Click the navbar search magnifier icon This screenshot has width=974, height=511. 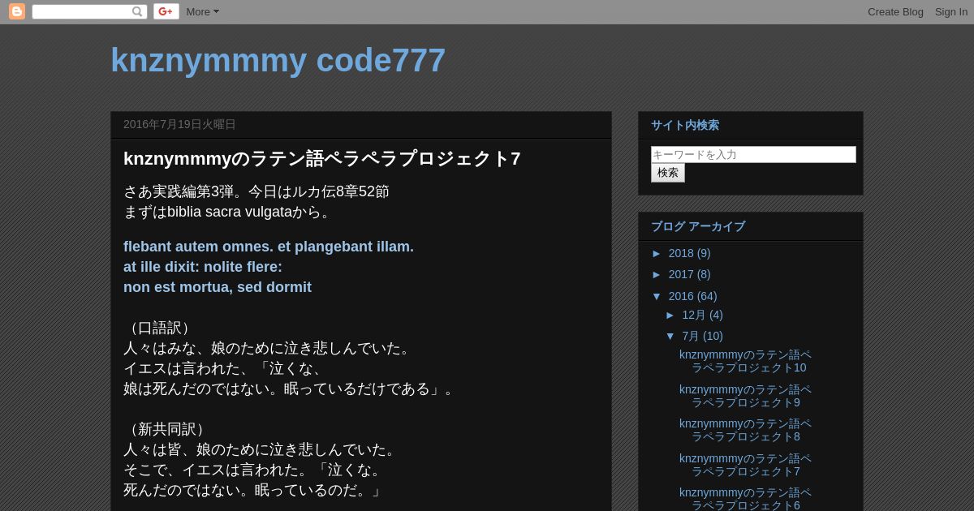click(x=137, y=11)
